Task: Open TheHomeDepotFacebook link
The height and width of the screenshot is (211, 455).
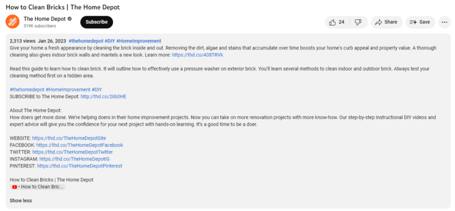Action: tap(79, 145)
